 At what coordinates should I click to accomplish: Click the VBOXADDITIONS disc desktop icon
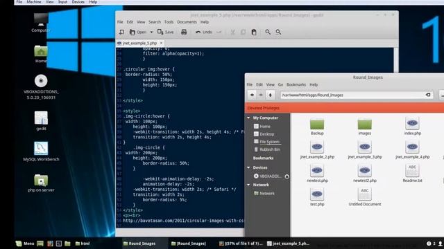click(x=41, y=87)
